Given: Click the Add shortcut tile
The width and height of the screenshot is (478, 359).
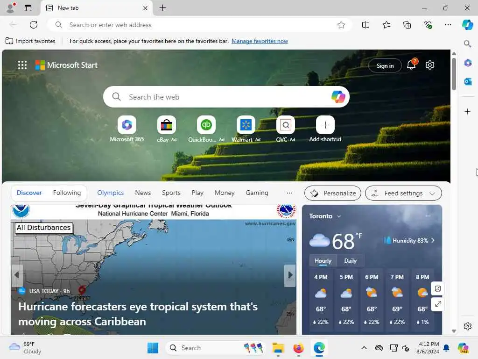Looking at the screenshot, I should click(325, 129).
